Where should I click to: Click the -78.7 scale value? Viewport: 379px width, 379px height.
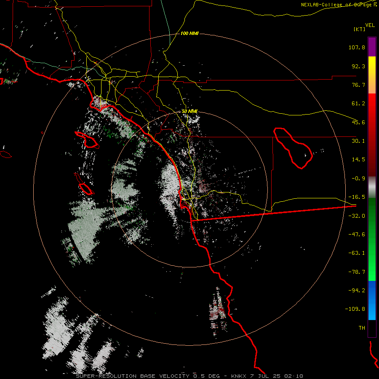[x=357, y=272]
